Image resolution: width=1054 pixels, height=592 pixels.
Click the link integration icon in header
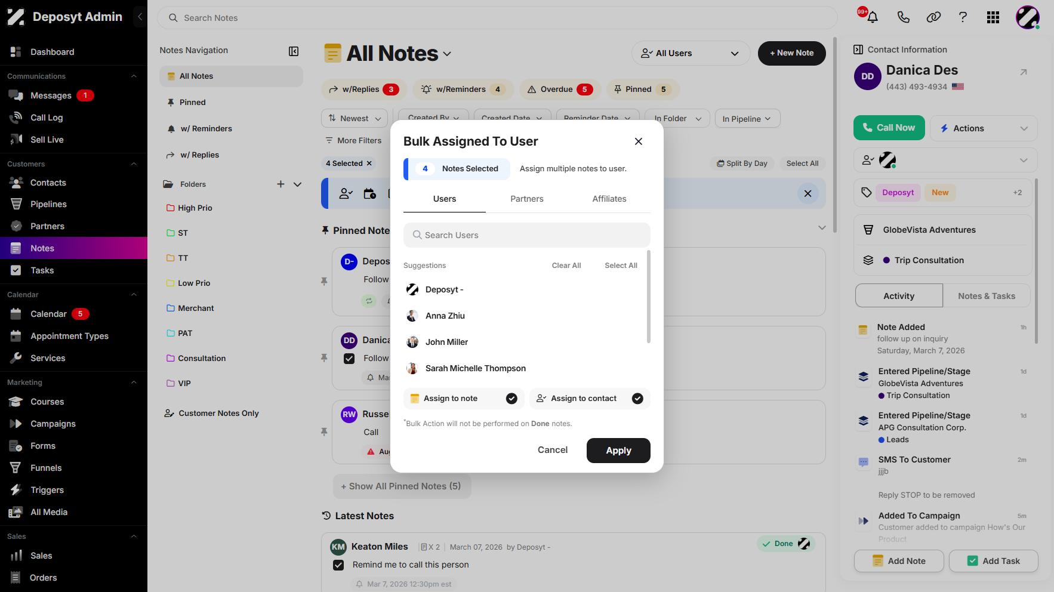[933, 17]
